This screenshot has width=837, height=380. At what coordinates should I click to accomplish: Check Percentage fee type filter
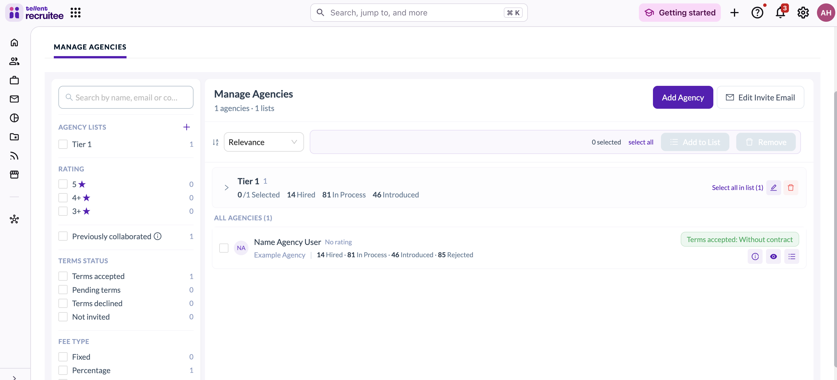coord(63,370)
